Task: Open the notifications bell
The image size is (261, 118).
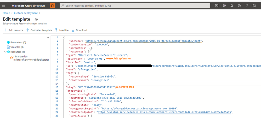Action: [x=231, y=6]
